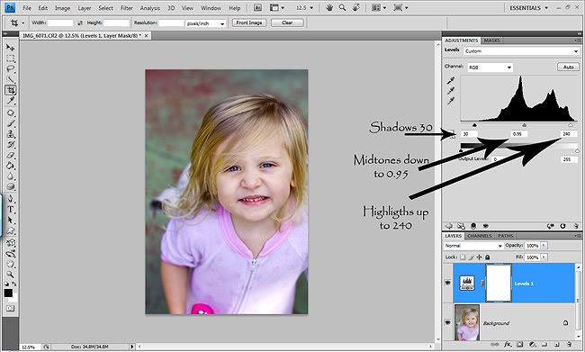This screenshot has width=585, height=352.
Task: Open the blend mode Normal dropdown
Action: [x=473, y=246]
